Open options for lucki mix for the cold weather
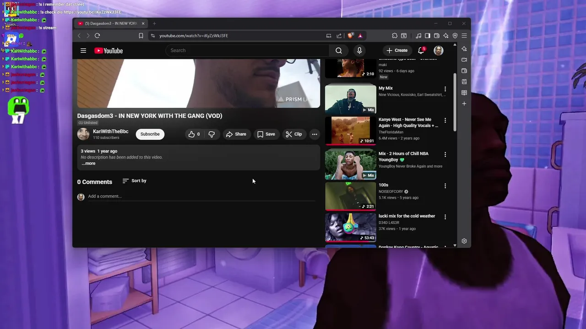This screenshot has height=329, width=586. pos(445,217)
